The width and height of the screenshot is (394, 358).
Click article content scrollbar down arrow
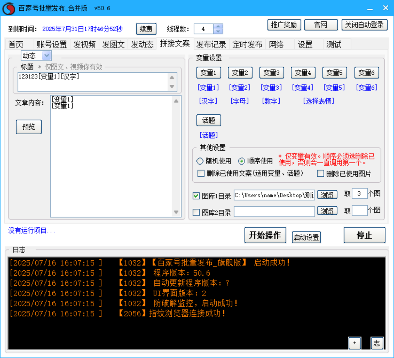coord(177,212)
